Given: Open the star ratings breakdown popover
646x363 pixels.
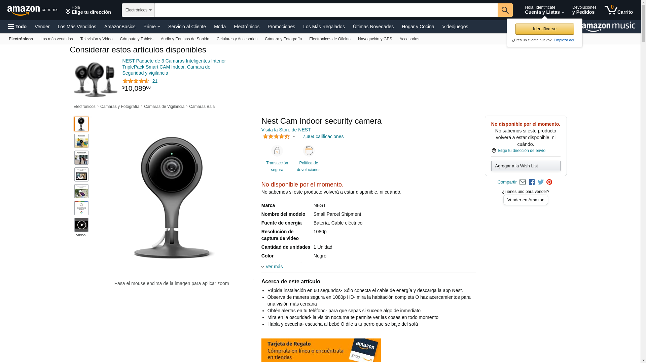Looking at the screenshot, I should [279, 136].
